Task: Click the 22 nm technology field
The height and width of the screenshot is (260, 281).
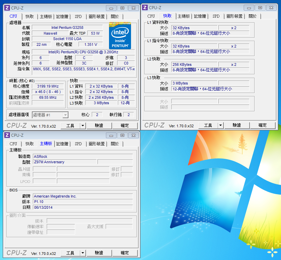Action: coord(42,44)
